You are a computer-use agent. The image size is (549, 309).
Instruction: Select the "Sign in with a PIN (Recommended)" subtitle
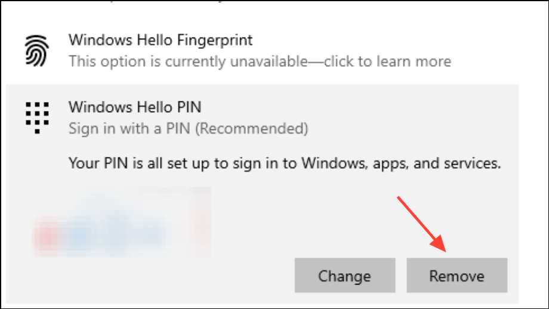[188, 128]
